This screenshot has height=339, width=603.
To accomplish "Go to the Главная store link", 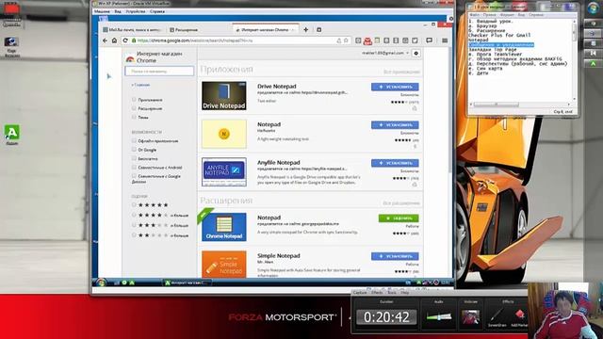I will pos(140,85).
